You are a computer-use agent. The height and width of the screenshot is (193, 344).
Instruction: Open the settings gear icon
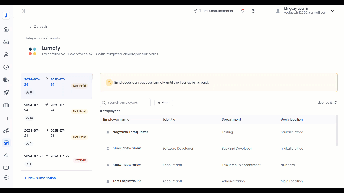[6, 177]
